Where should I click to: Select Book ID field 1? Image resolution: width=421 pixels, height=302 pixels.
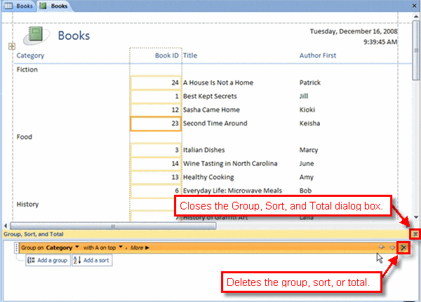tap(156, 96)
